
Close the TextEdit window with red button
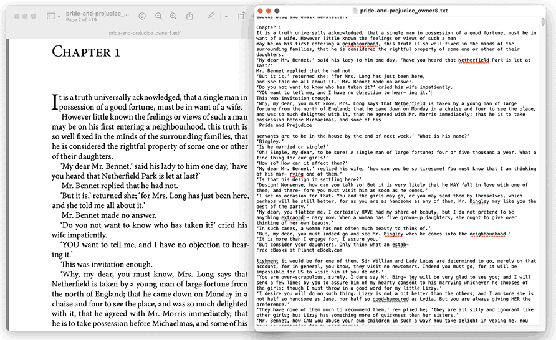pyautogui.click(x=260, y=11)
